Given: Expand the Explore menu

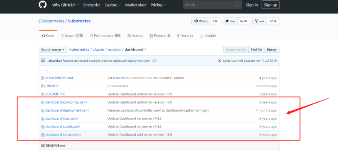Looking at the screenshot, I should [x=113, y=5].
